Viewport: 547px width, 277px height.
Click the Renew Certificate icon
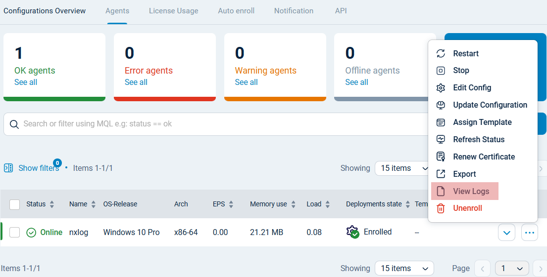(x=441, y=157)
